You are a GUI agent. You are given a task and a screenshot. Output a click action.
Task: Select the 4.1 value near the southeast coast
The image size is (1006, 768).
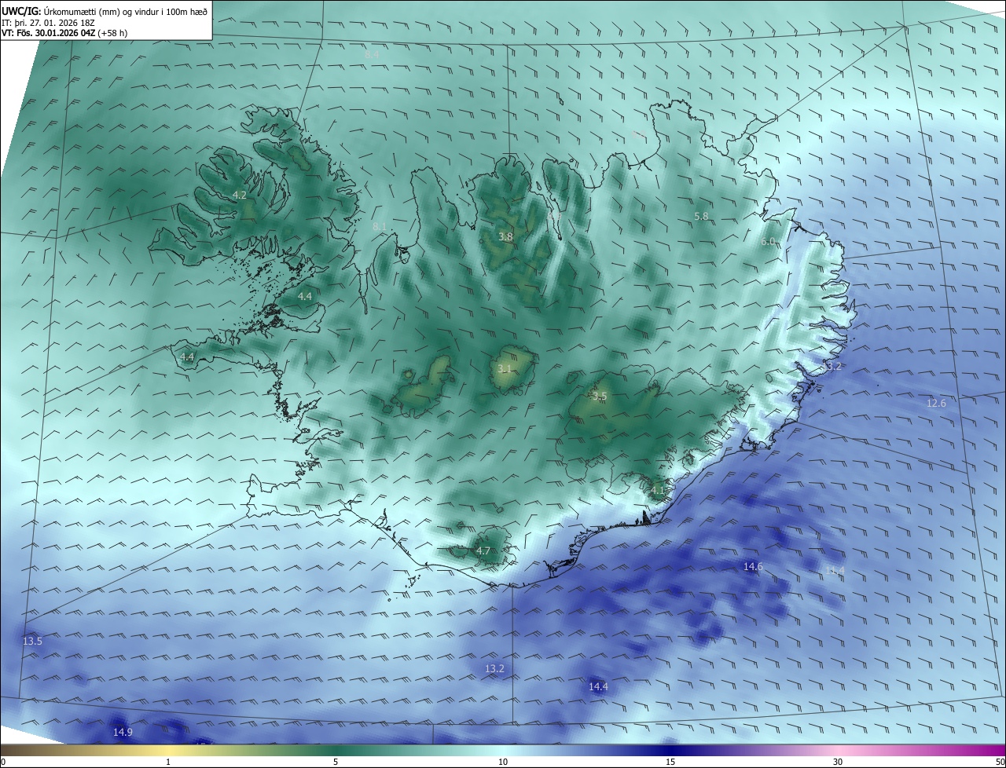657,490
